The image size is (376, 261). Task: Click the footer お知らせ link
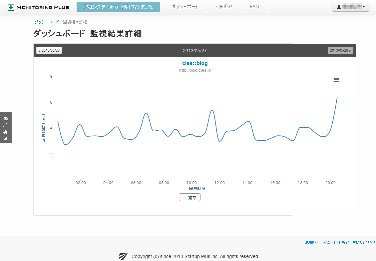point(312,243)
